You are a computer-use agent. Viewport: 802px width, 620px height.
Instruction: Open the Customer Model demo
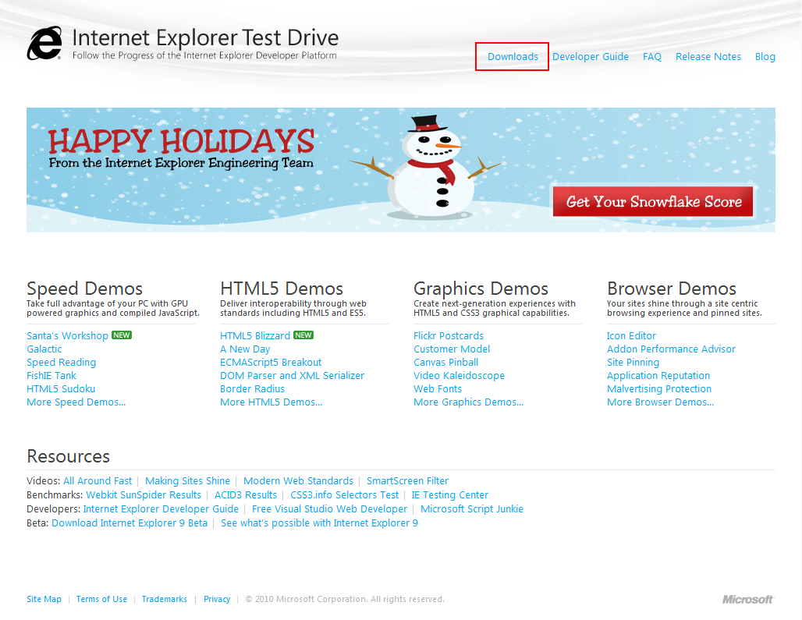pos(452,349)
